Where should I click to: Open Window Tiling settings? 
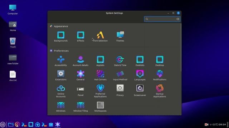[x=81, y=107]
